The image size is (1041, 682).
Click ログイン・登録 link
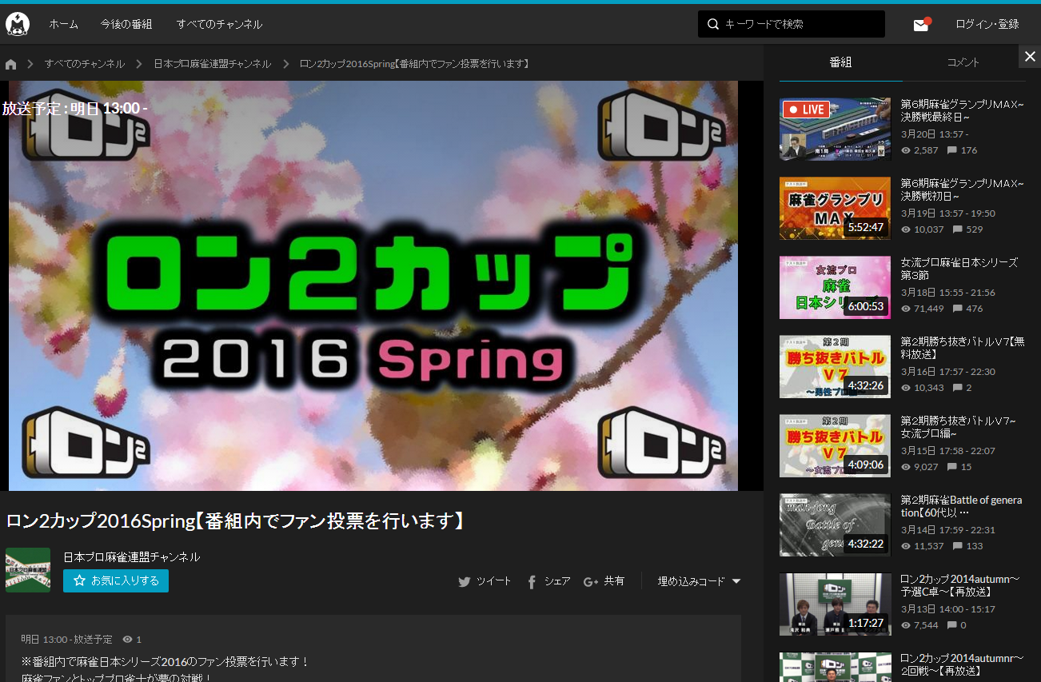tap(987, 24)
